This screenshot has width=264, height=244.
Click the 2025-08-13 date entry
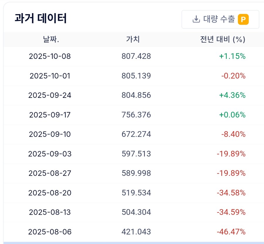click(50, 212)
